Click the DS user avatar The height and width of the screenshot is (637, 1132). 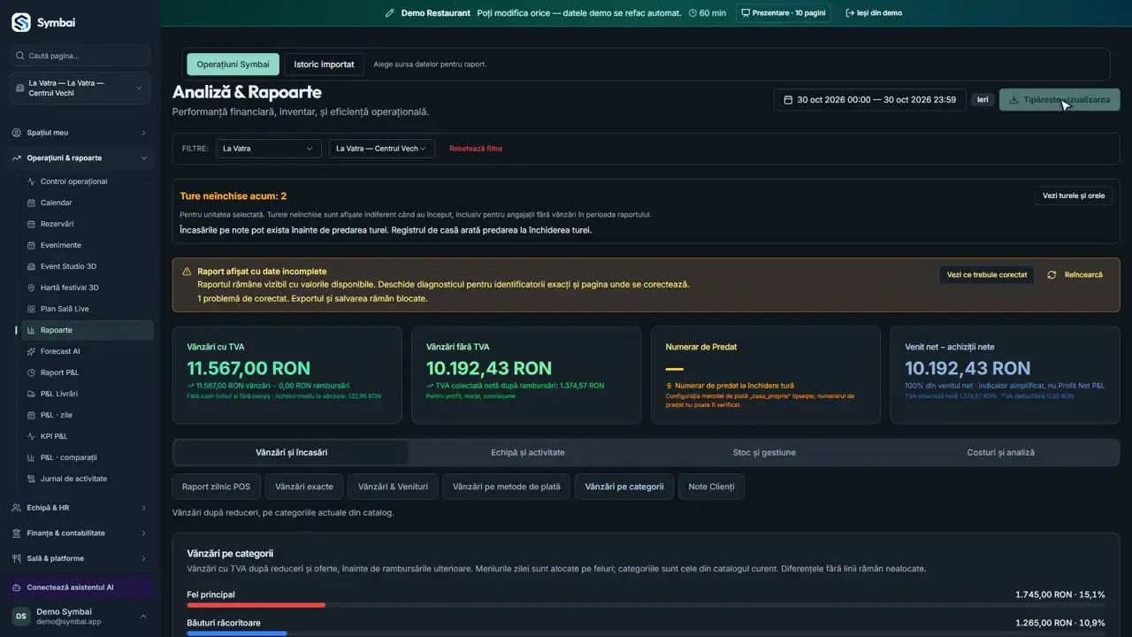point(20,617)
